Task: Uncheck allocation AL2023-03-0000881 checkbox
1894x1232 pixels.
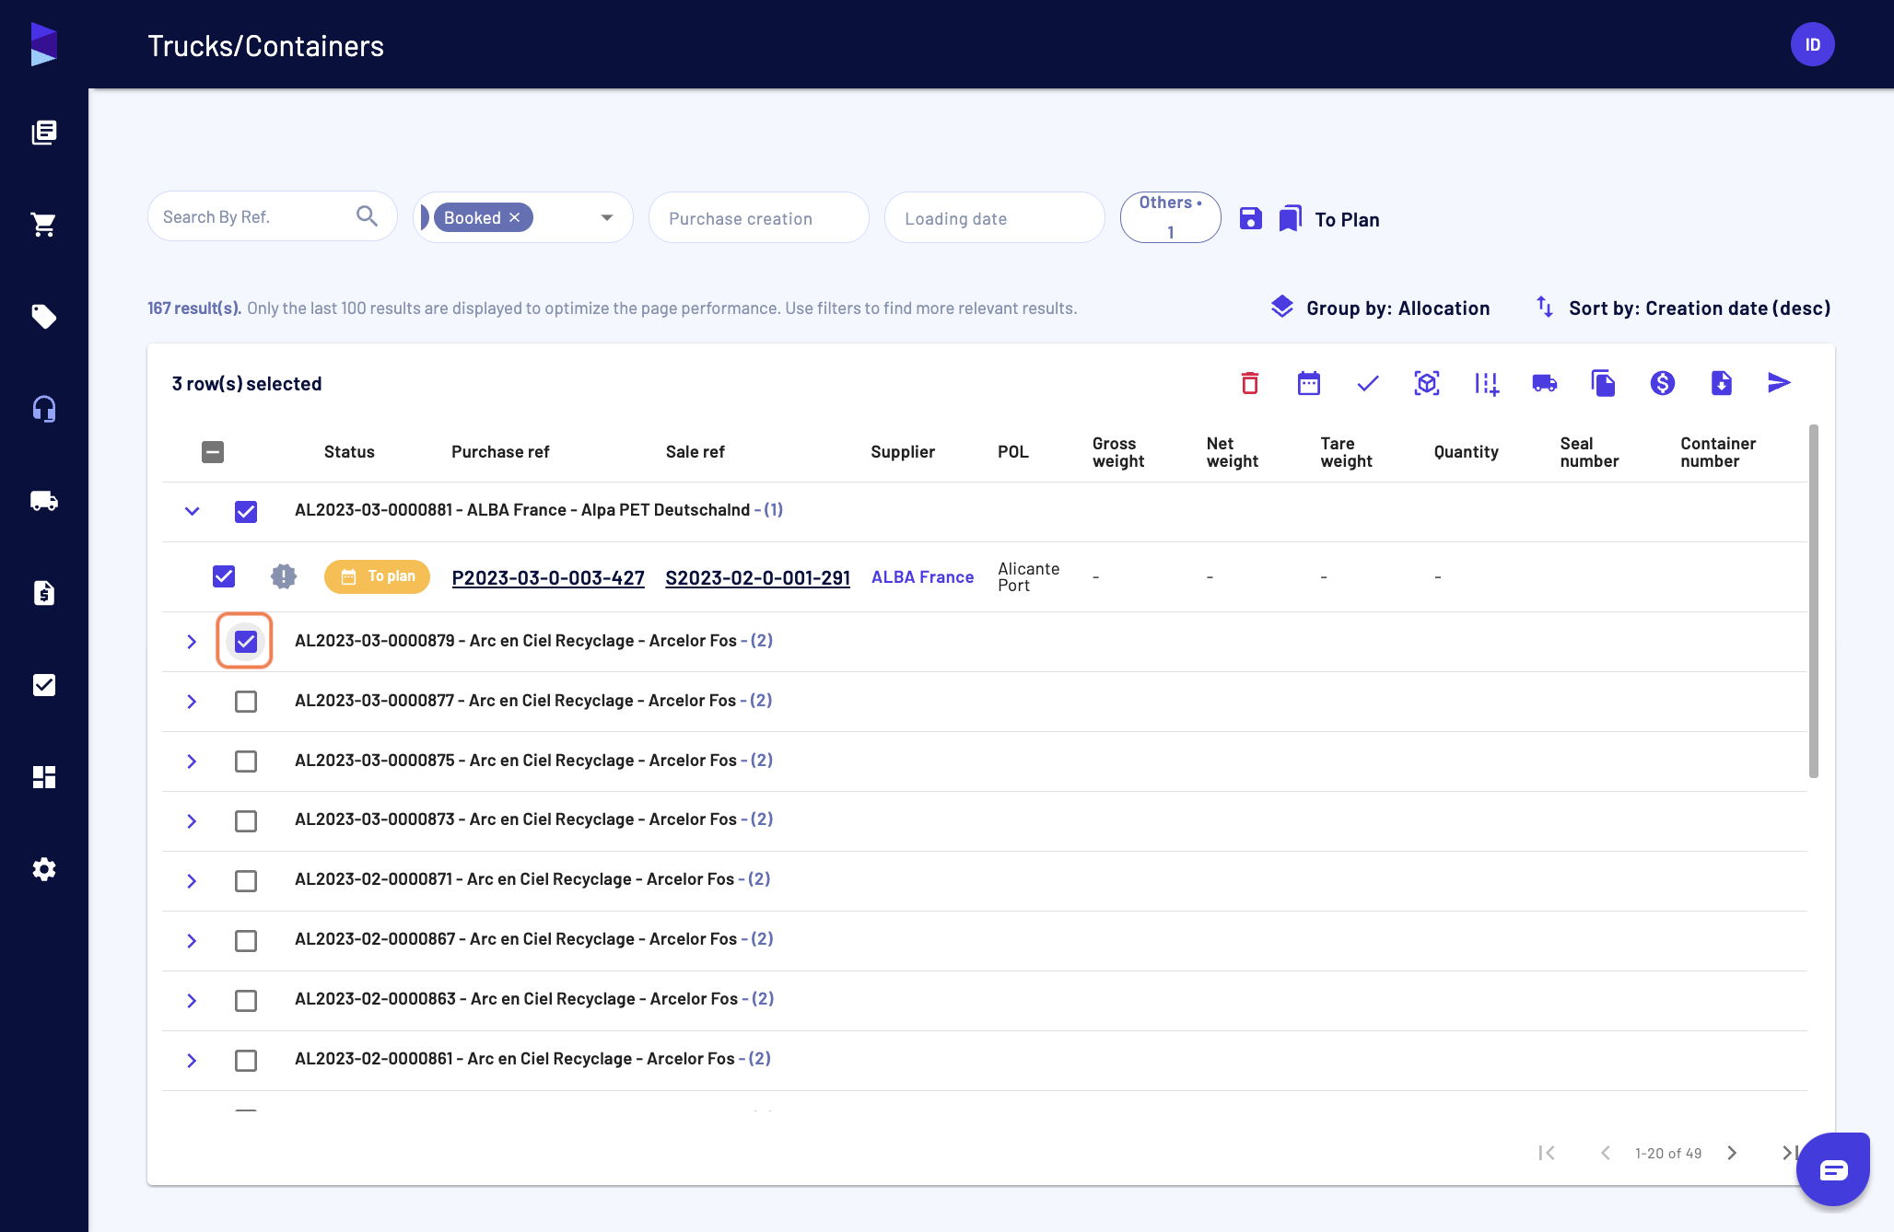Action: click(246, 511)
